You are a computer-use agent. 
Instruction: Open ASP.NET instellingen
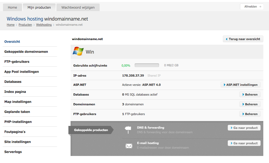(240, 85)
